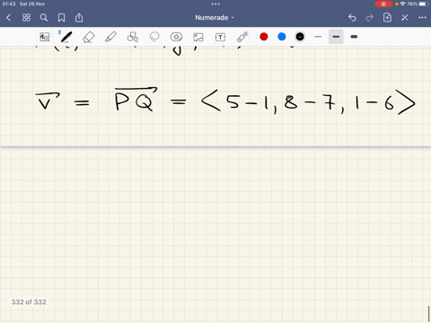Add a new page

pos(387,18)
